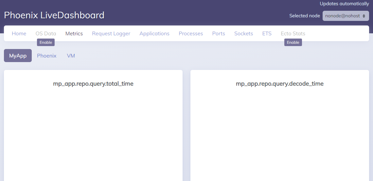373x181 pixels.
Task: Click Enable under Ecto Stats
Action: point(293,42)
